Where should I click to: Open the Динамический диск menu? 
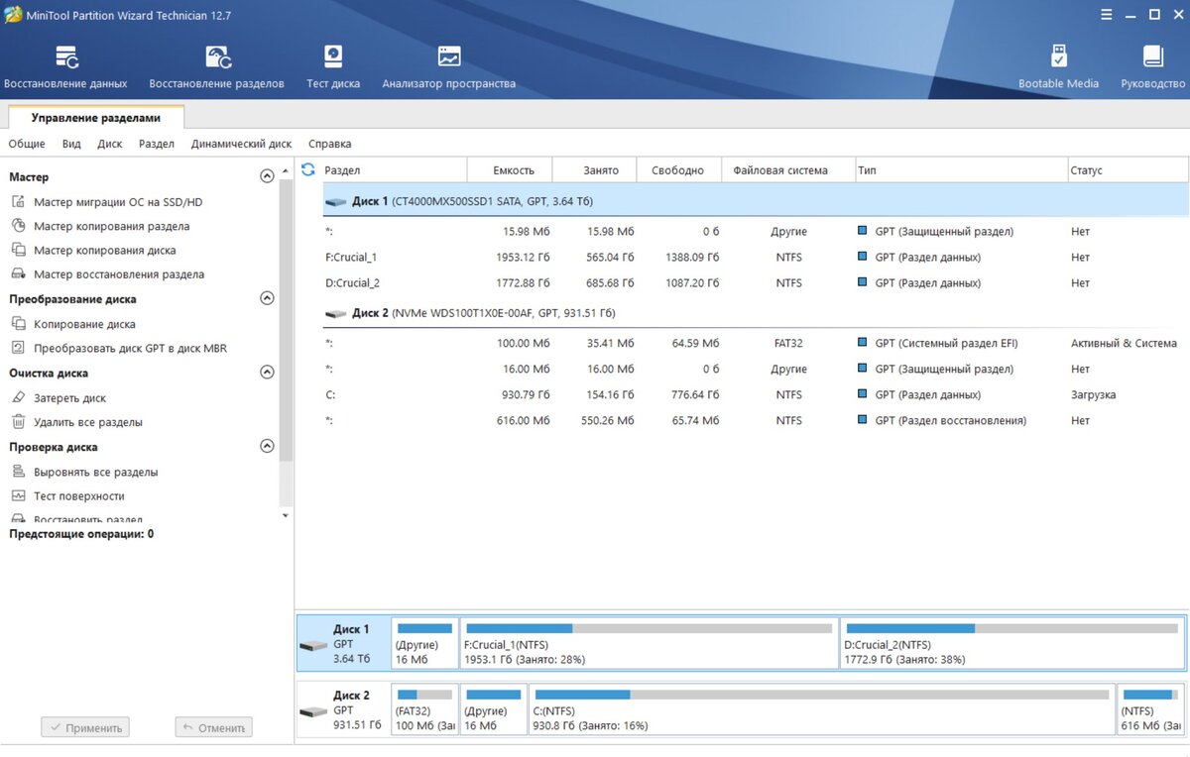point(241,144)
